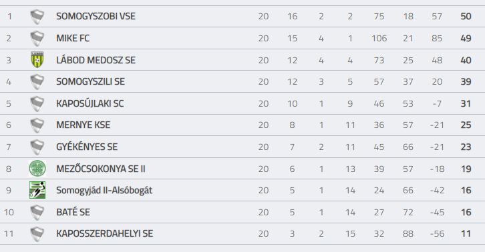This screenshot has height=252, width=485.
Task: Click the 106 goals scored by Mike FC
Action: coord(379,38)
